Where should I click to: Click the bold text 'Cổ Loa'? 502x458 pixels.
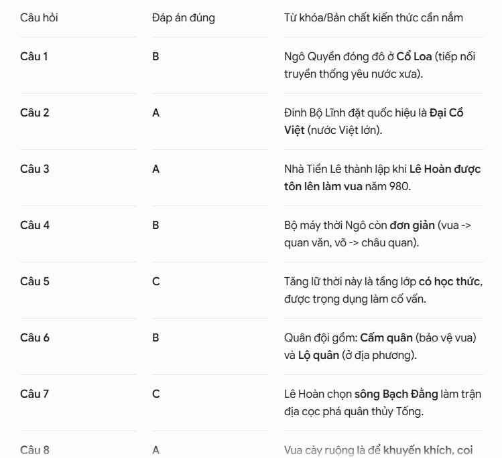tap(414, 57)
